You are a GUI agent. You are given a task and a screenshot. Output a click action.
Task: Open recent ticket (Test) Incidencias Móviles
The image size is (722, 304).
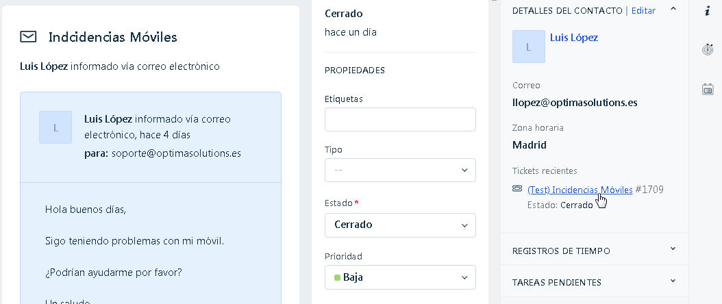click(580, 190)
